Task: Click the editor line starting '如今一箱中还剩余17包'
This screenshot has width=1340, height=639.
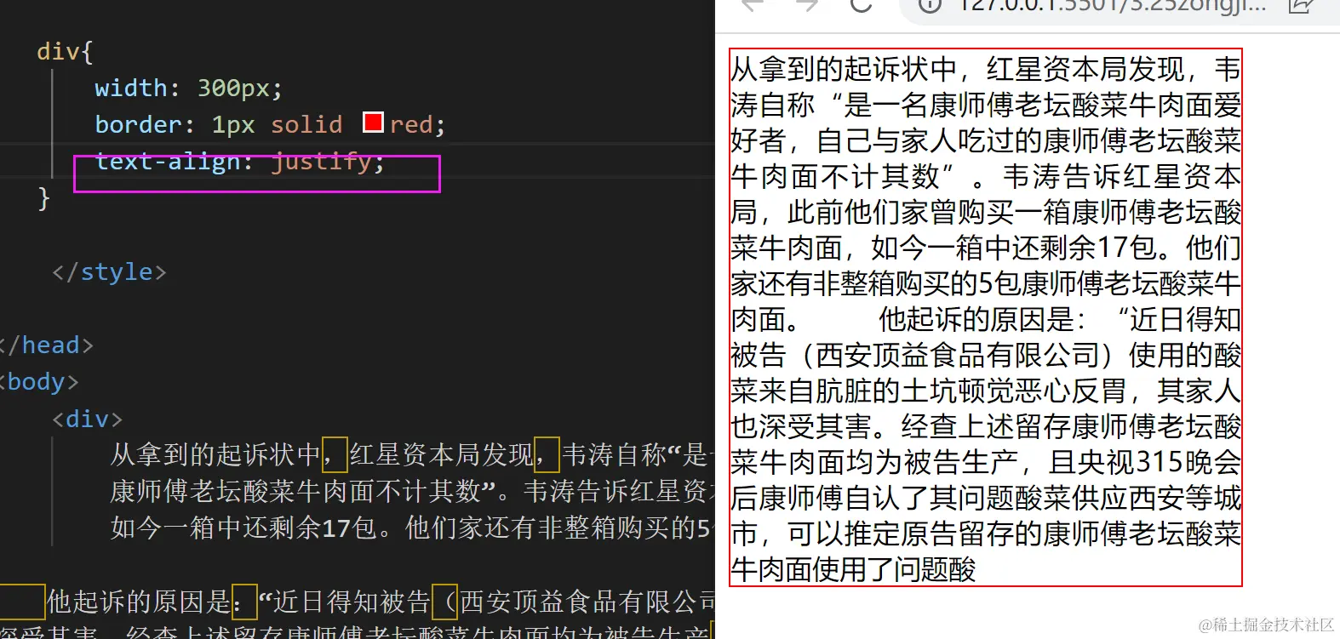Action: pyautogui.click(x=412, y=528)
